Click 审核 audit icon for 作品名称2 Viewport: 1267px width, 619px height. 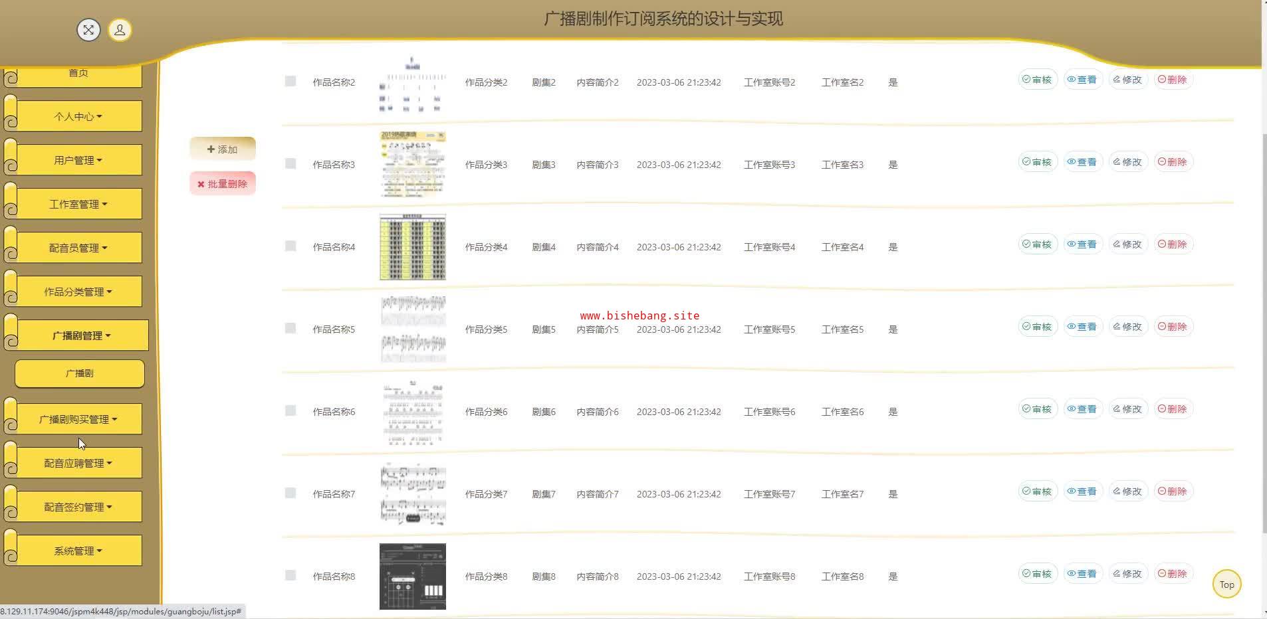click(1037, 80)
